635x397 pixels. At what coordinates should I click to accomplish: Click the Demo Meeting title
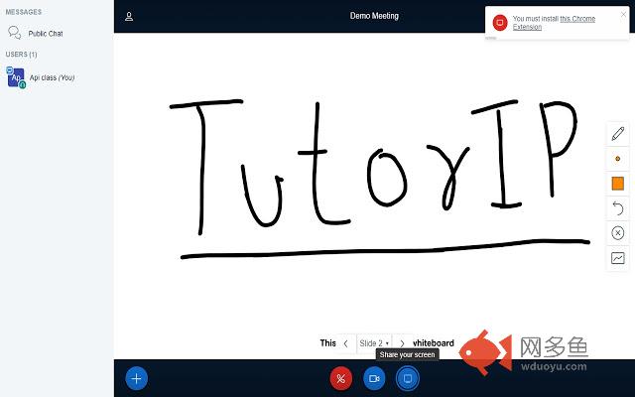tap(374, 16)
